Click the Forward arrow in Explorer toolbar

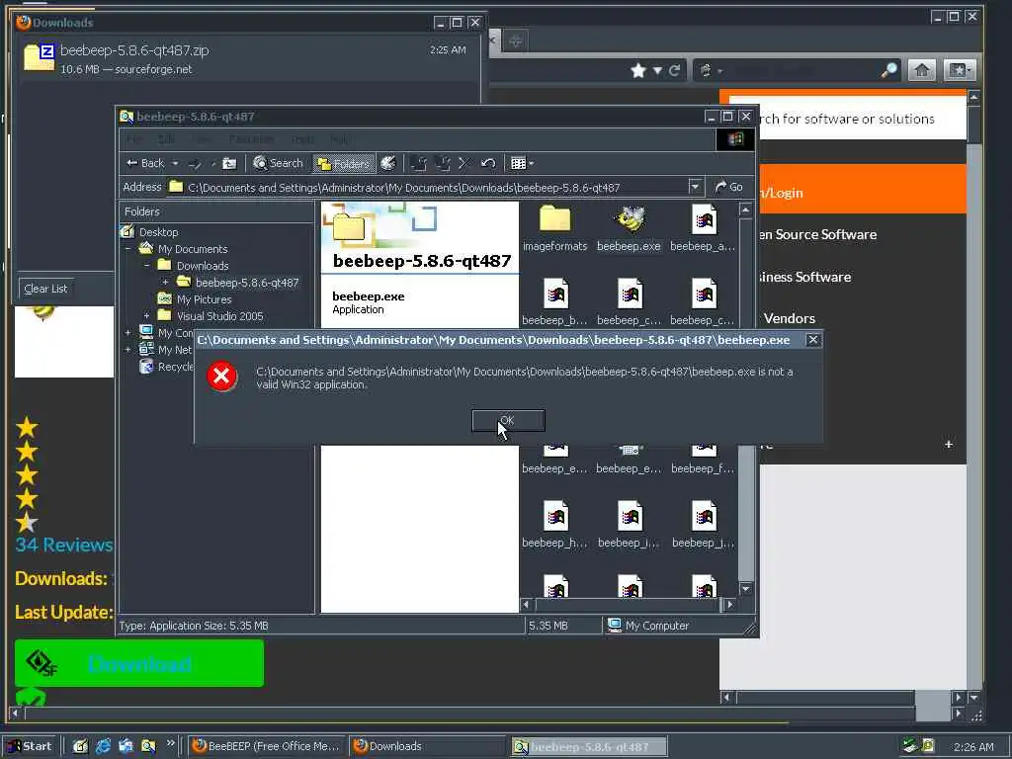[x=195, y=164]
